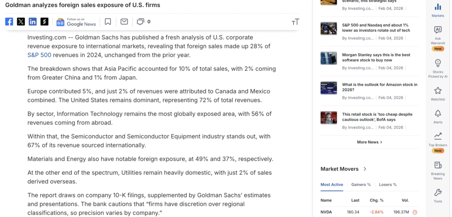This screenshot has height=217, width=452.
Task: Switch to Gainers % tab
Action: point(361,184)
